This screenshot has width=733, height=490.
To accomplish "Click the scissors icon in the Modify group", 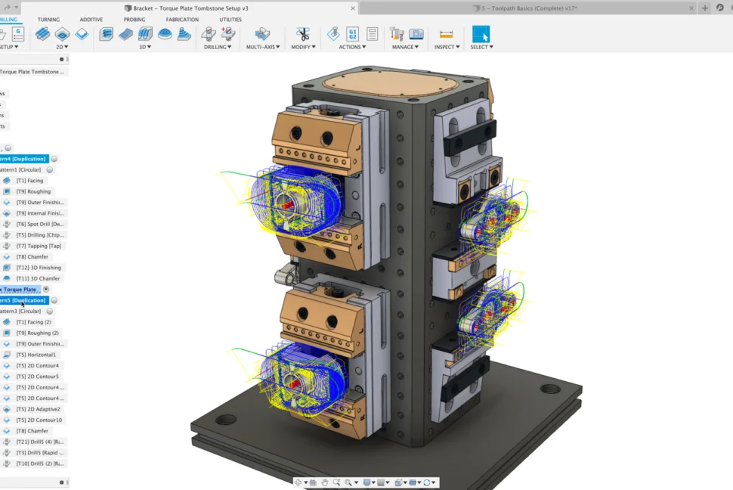I will 303,34.
